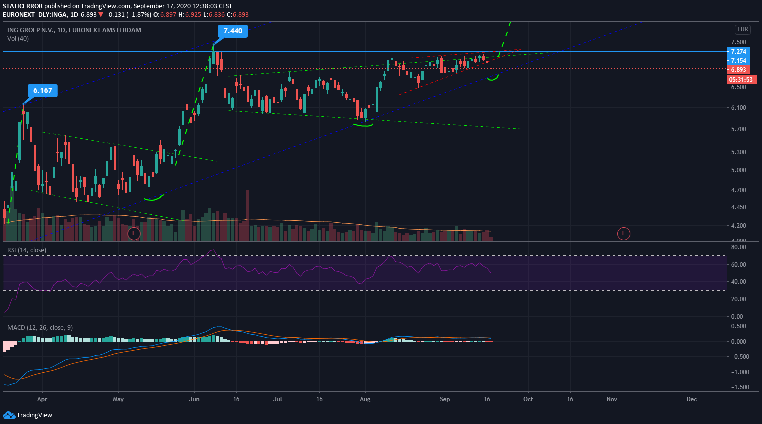Click the ING GROEP N.V. chart title

[74, 30]
